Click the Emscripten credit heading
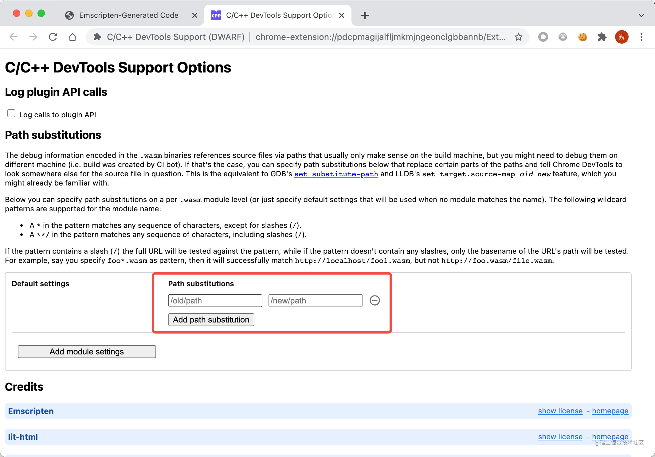Image resolution: width=655 pixels, height=457 pixels. [x=31, y=411]
